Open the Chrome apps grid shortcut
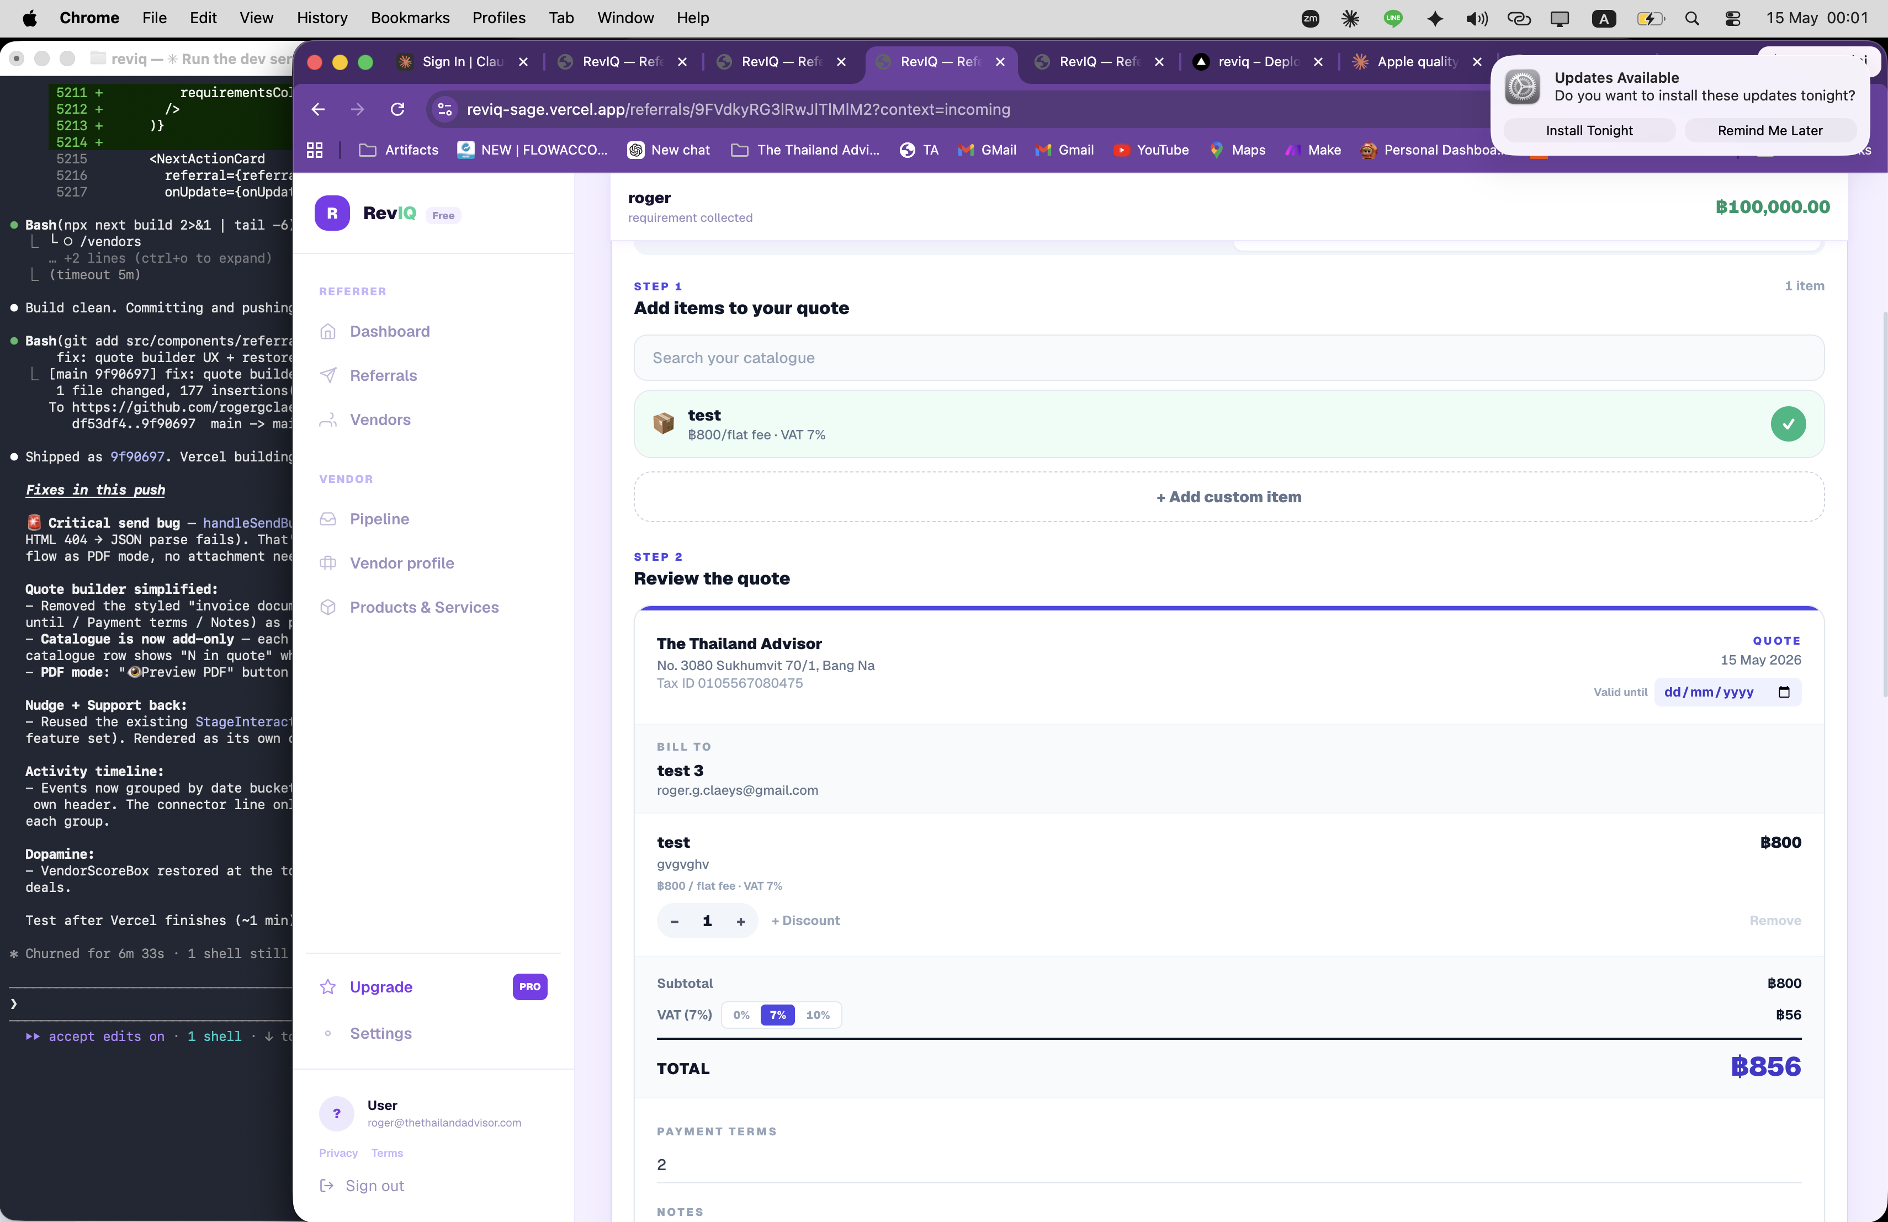Viewport: 1888px width, 1222px height. coord(315,150)
